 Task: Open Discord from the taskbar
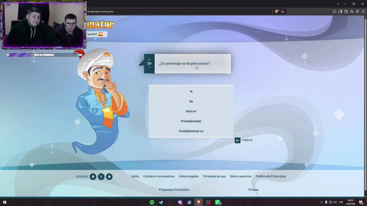coord(180,202)
